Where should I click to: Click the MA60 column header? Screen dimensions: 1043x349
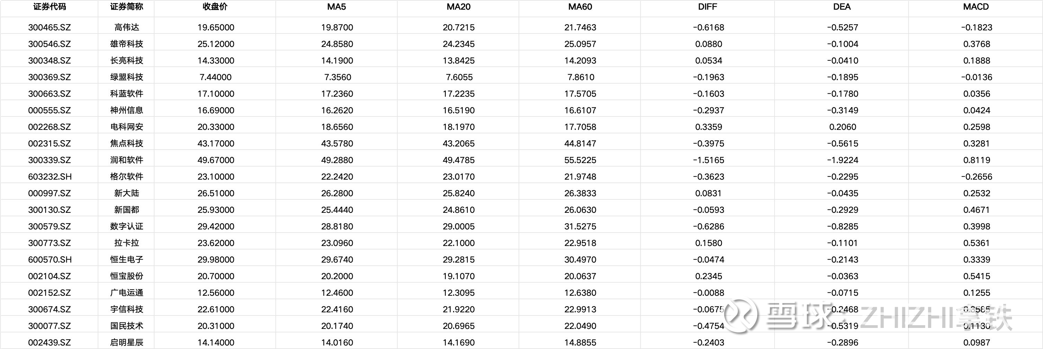point(580,7)
